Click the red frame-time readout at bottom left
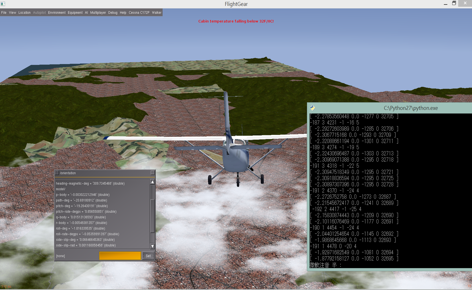 6,287
